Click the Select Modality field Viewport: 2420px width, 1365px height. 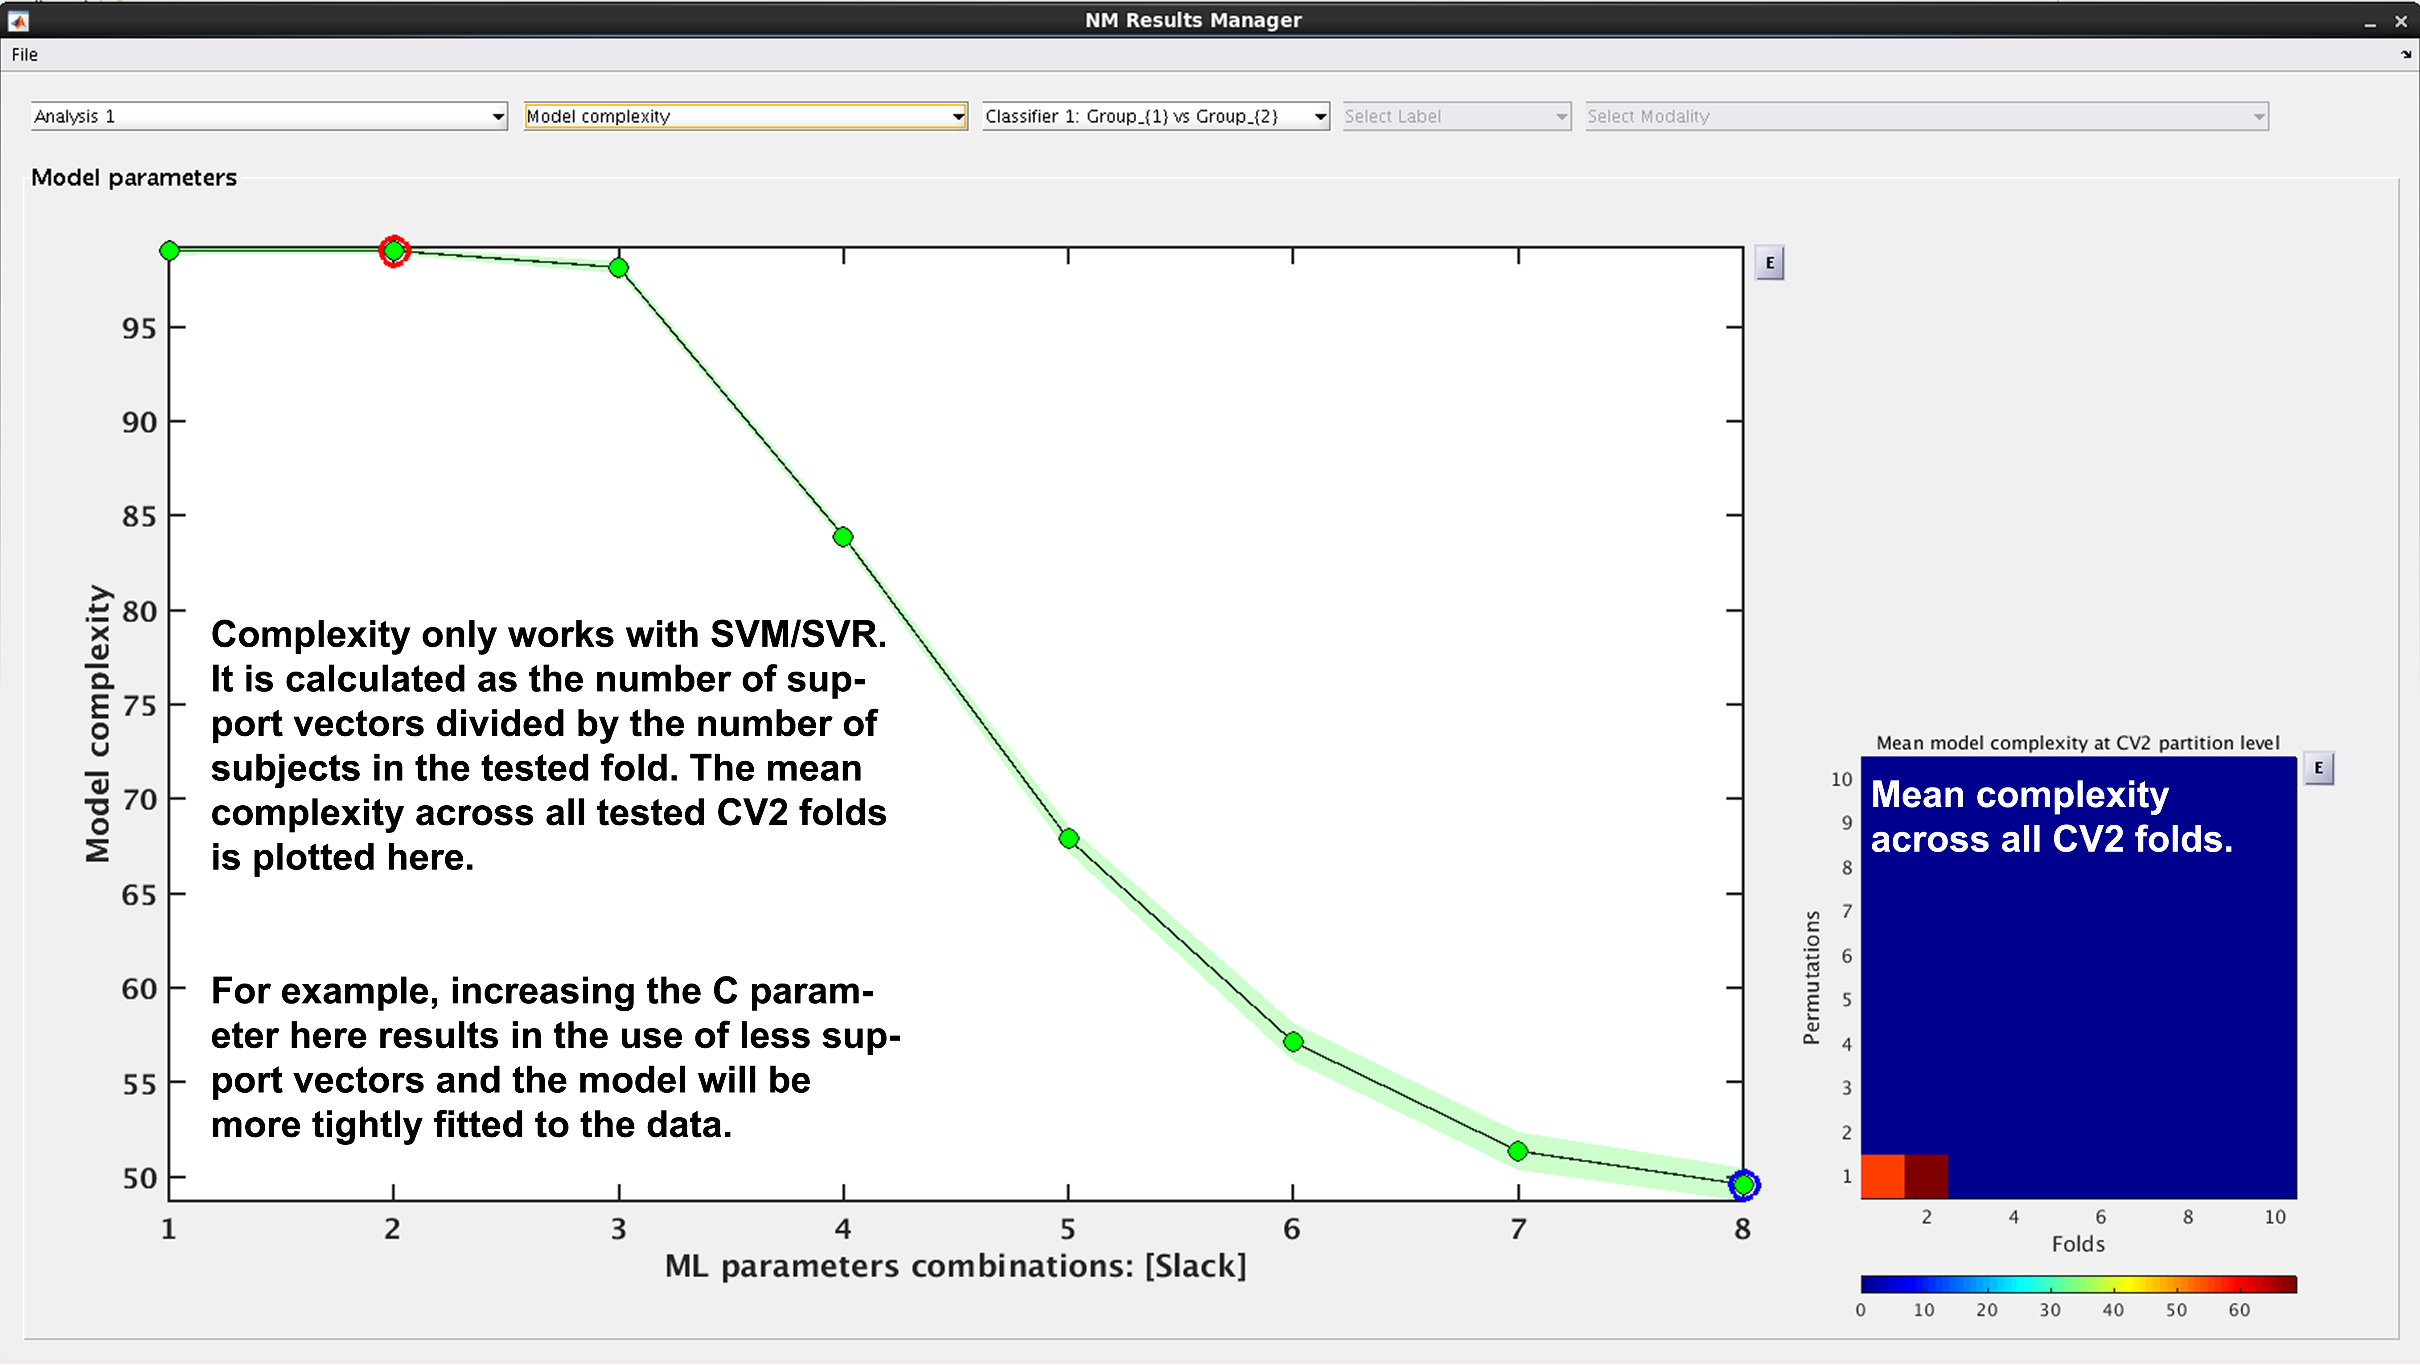click(1925, 116)
